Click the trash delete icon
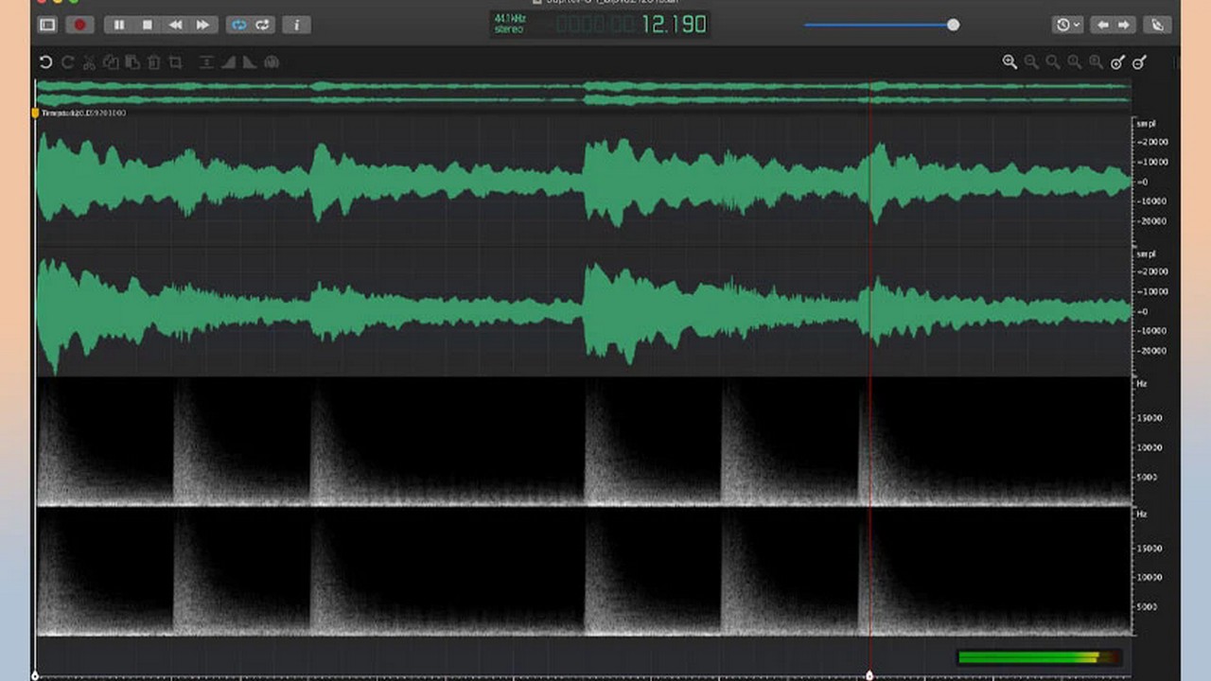Viewport: 1211px width, 681px height. [x=153, y=62]
